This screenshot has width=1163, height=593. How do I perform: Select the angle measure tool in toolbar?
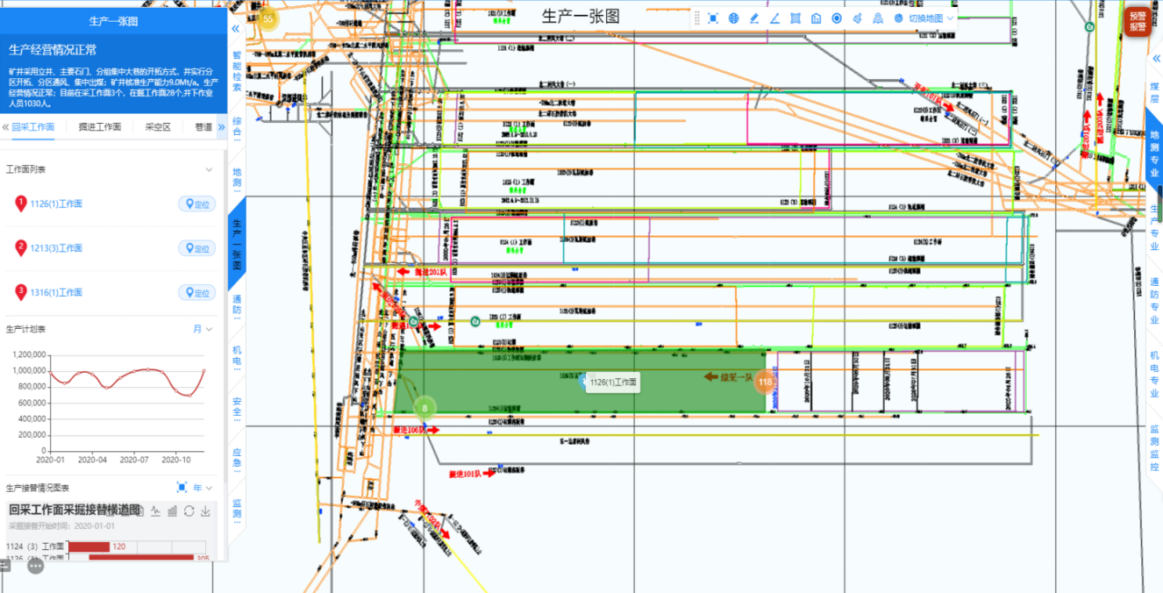pos(775,18)
